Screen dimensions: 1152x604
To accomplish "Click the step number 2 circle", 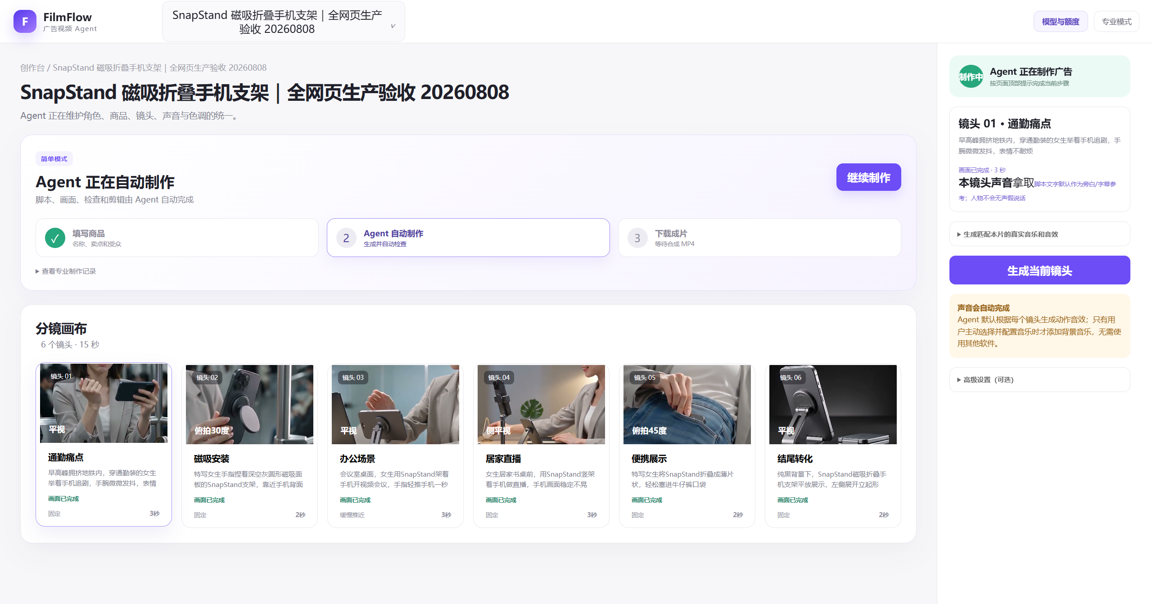I will coord(346,238).
